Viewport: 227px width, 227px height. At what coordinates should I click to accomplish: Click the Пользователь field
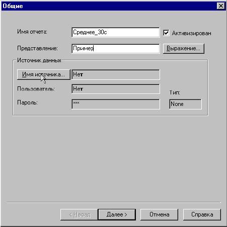(x=116, y=89)
